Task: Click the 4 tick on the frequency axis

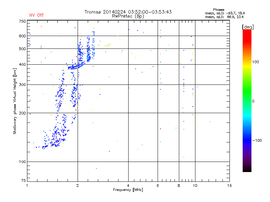Action: pos(128,186)
